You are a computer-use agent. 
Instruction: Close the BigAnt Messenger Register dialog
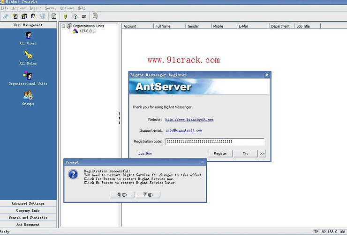tap(267, 75)
